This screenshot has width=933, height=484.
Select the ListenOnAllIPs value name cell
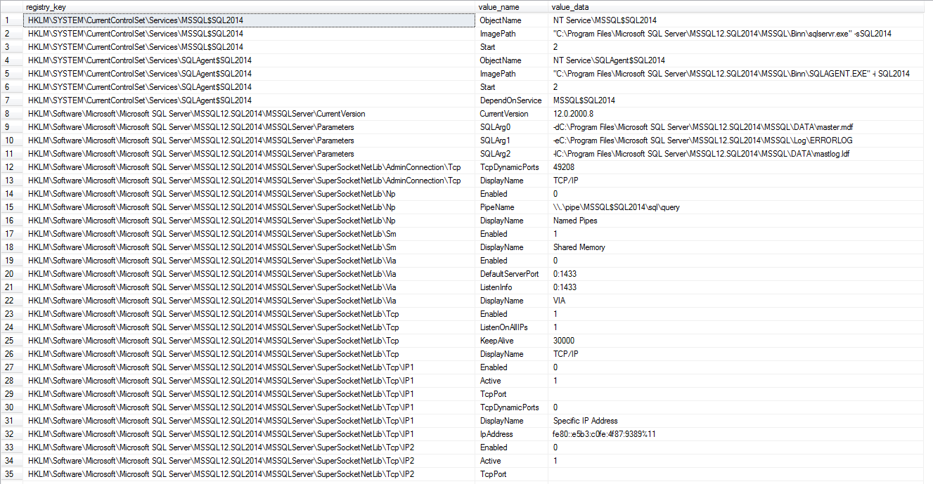point(512,327)
